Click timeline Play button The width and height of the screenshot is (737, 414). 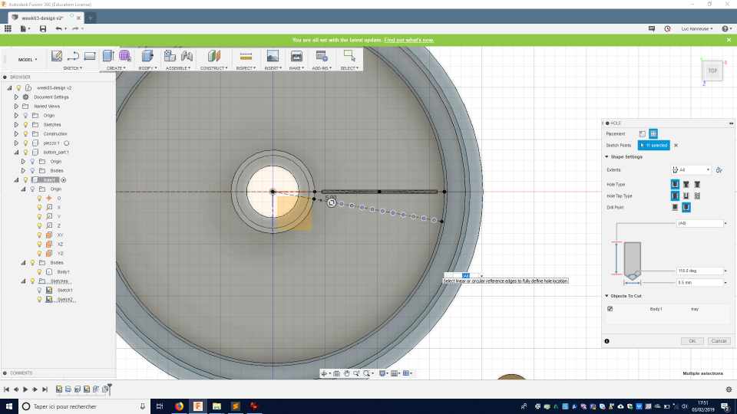pos(25,389)
